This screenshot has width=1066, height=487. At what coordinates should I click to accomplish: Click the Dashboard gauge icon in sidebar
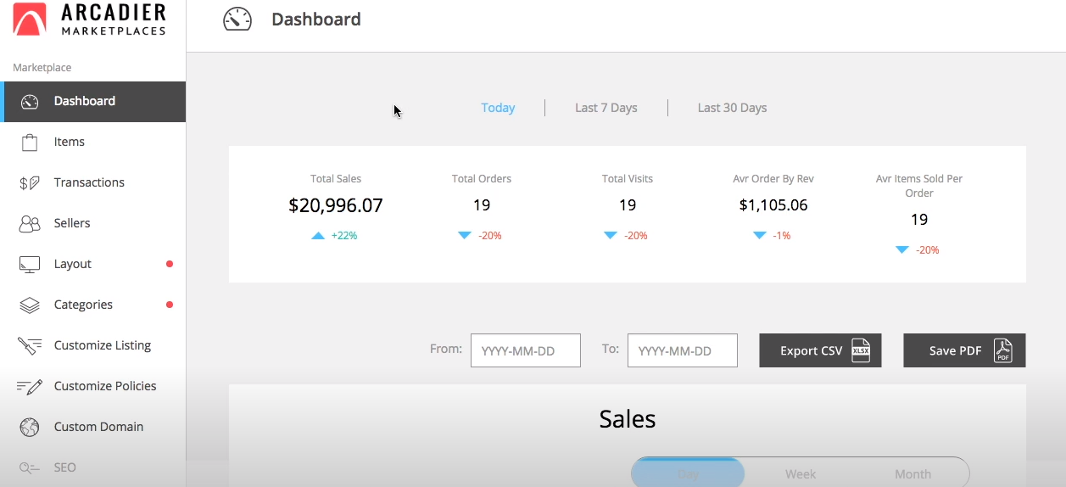click(30, 102)
